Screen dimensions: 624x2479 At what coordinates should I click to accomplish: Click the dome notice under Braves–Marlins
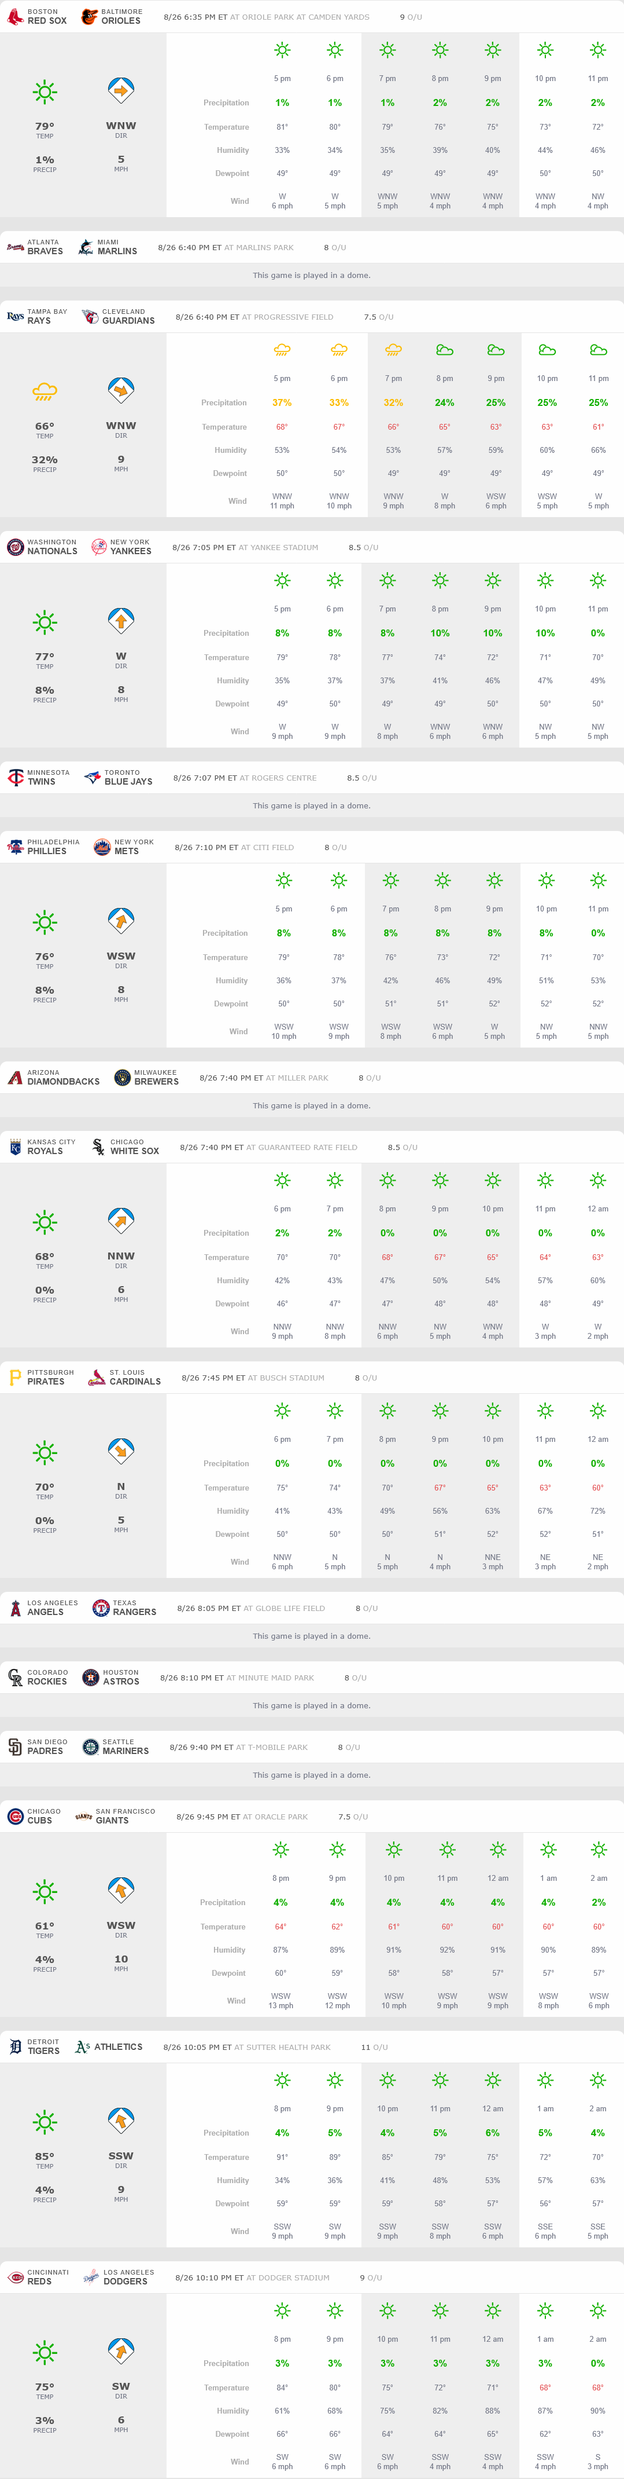pyautogui.click(x=312, y=275)
